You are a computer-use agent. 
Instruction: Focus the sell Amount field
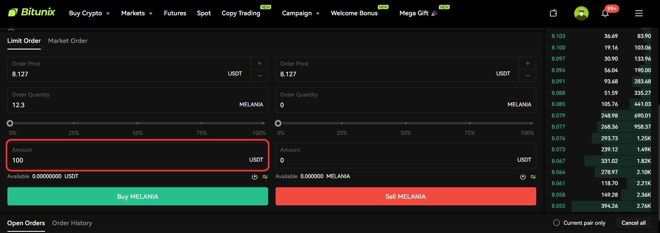406,155
